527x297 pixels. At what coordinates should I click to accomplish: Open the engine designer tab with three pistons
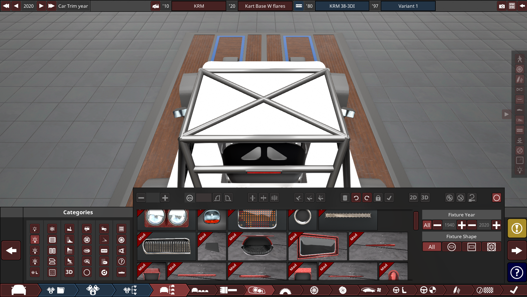(93, 290)
